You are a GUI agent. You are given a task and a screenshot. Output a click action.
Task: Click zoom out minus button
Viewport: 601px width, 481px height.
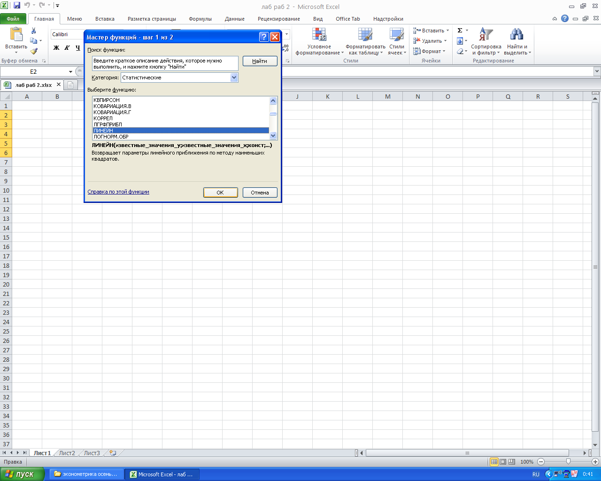coord(541,462)
